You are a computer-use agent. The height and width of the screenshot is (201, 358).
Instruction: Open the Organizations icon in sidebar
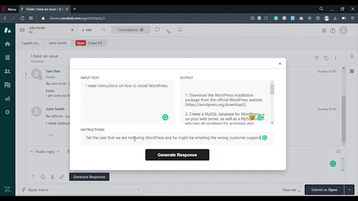[7, 84]
